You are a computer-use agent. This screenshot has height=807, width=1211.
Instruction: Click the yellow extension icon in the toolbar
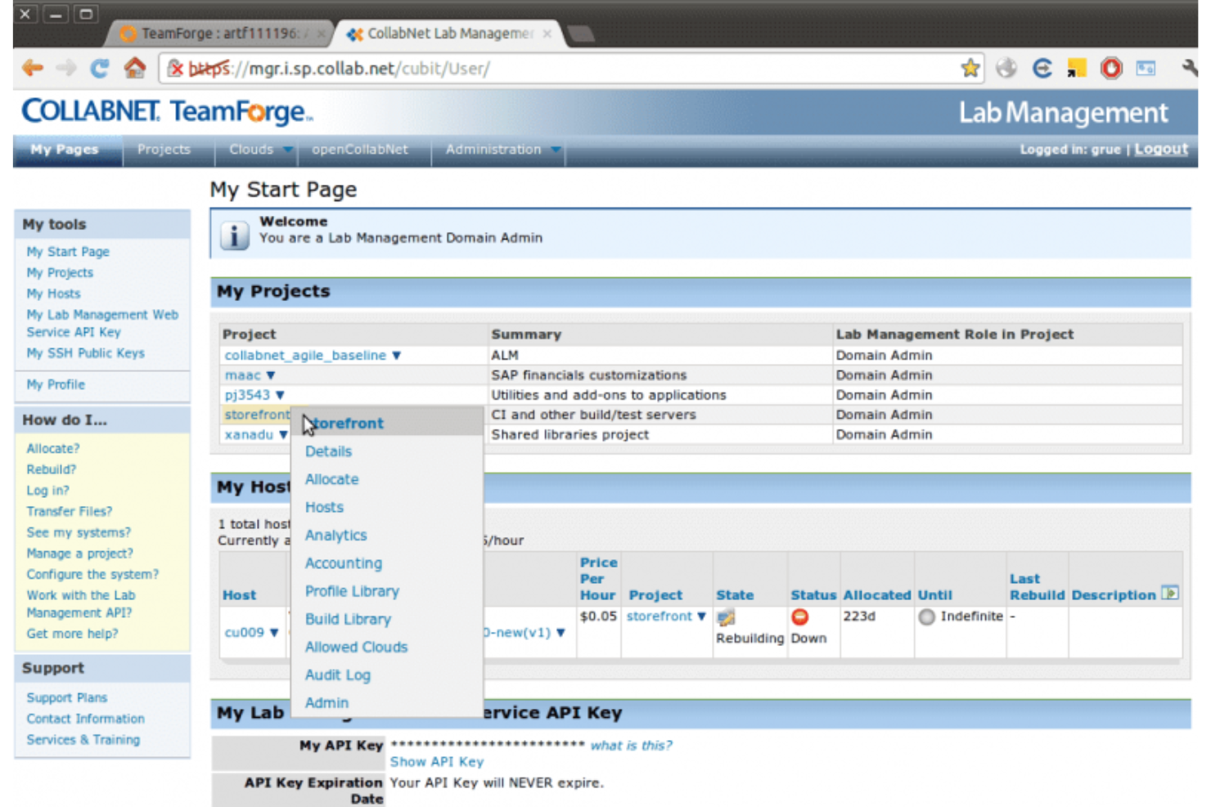point(1076,69)
